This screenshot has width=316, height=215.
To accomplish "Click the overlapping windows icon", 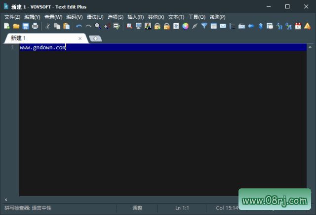I will (270, 26).
